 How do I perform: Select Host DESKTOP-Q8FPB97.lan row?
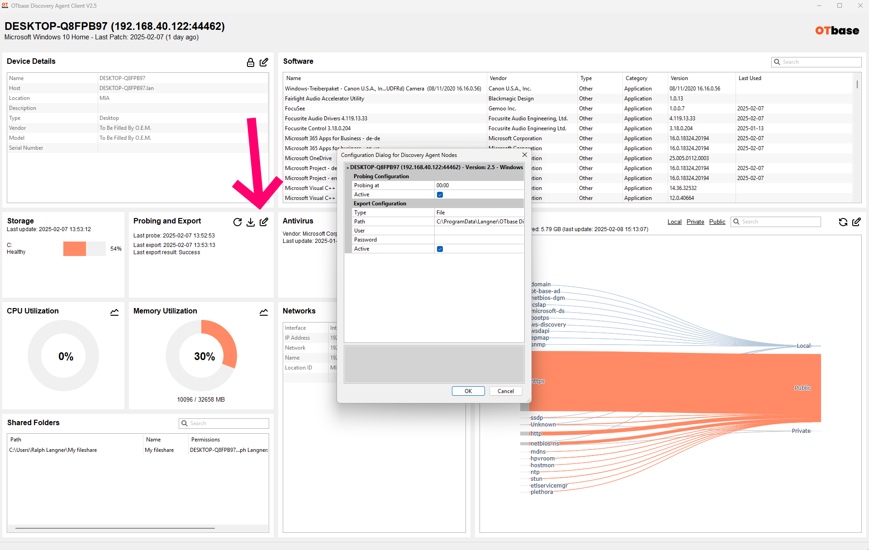[x=138, y=88]
